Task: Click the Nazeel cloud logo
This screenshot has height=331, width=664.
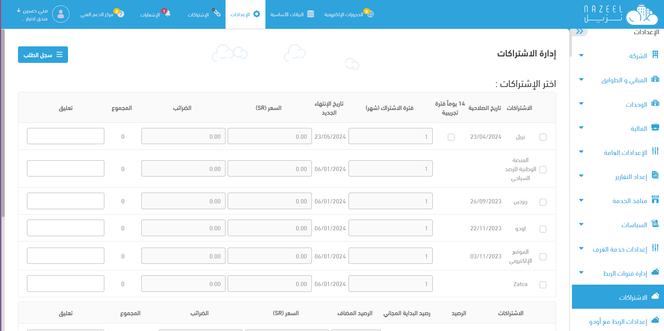Action: tap(642, 15)
